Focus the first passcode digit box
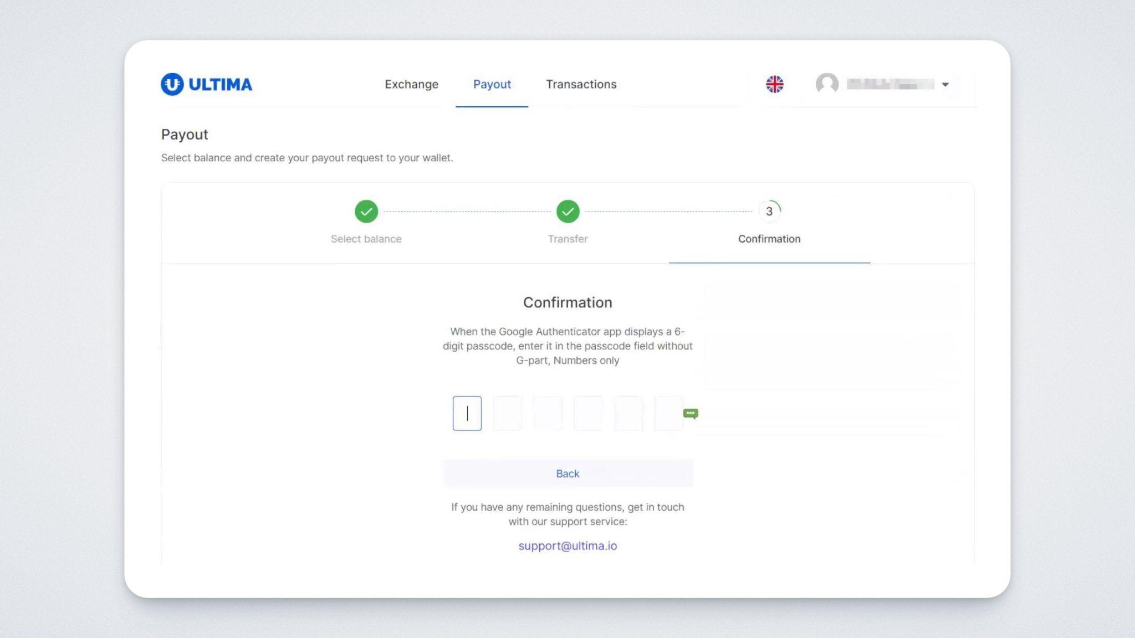 (x=467, y=413)
